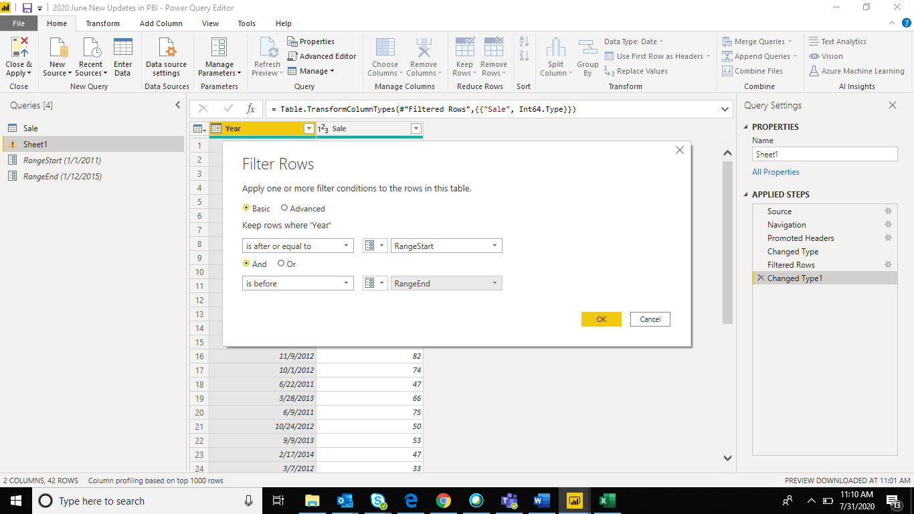
Task: Click the Manage Parameters icon
Action: click(219, 48)
